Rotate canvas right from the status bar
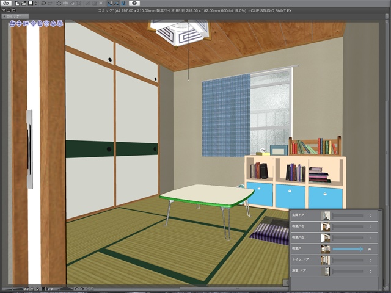This screenshot has height=293, width=391. coord(82,289)
